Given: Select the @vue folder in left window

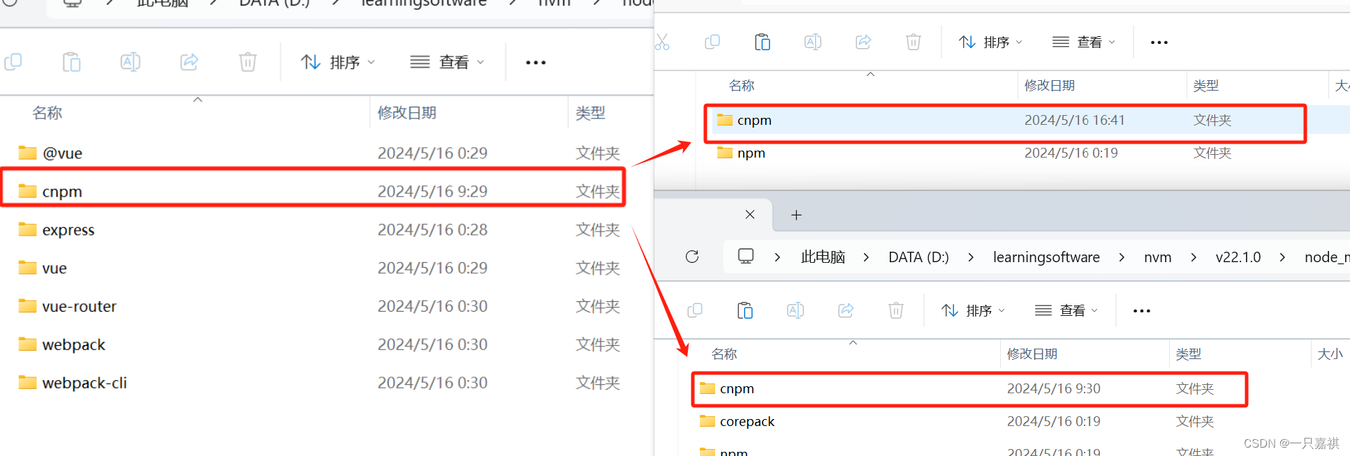Looking at the screenshot, I should pos(321,153).
